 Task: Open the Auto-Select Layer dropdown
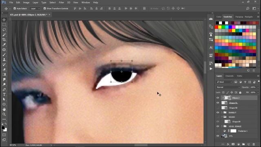(35, 8)
